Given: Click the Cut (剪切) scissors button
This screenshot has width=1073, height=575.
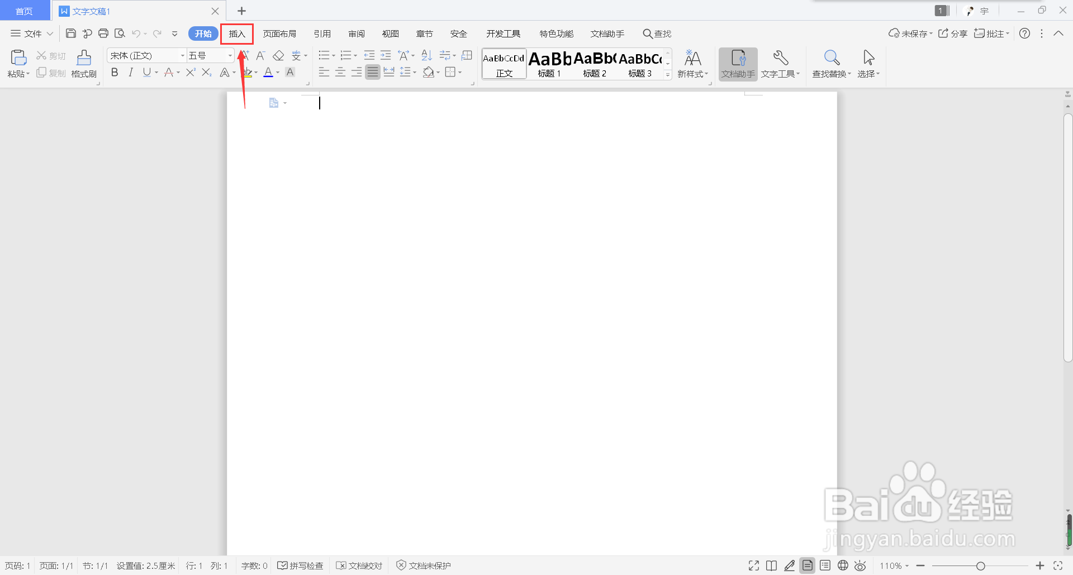Looking at the screenshot, I should pyautogui.click(x=51, y=56).
